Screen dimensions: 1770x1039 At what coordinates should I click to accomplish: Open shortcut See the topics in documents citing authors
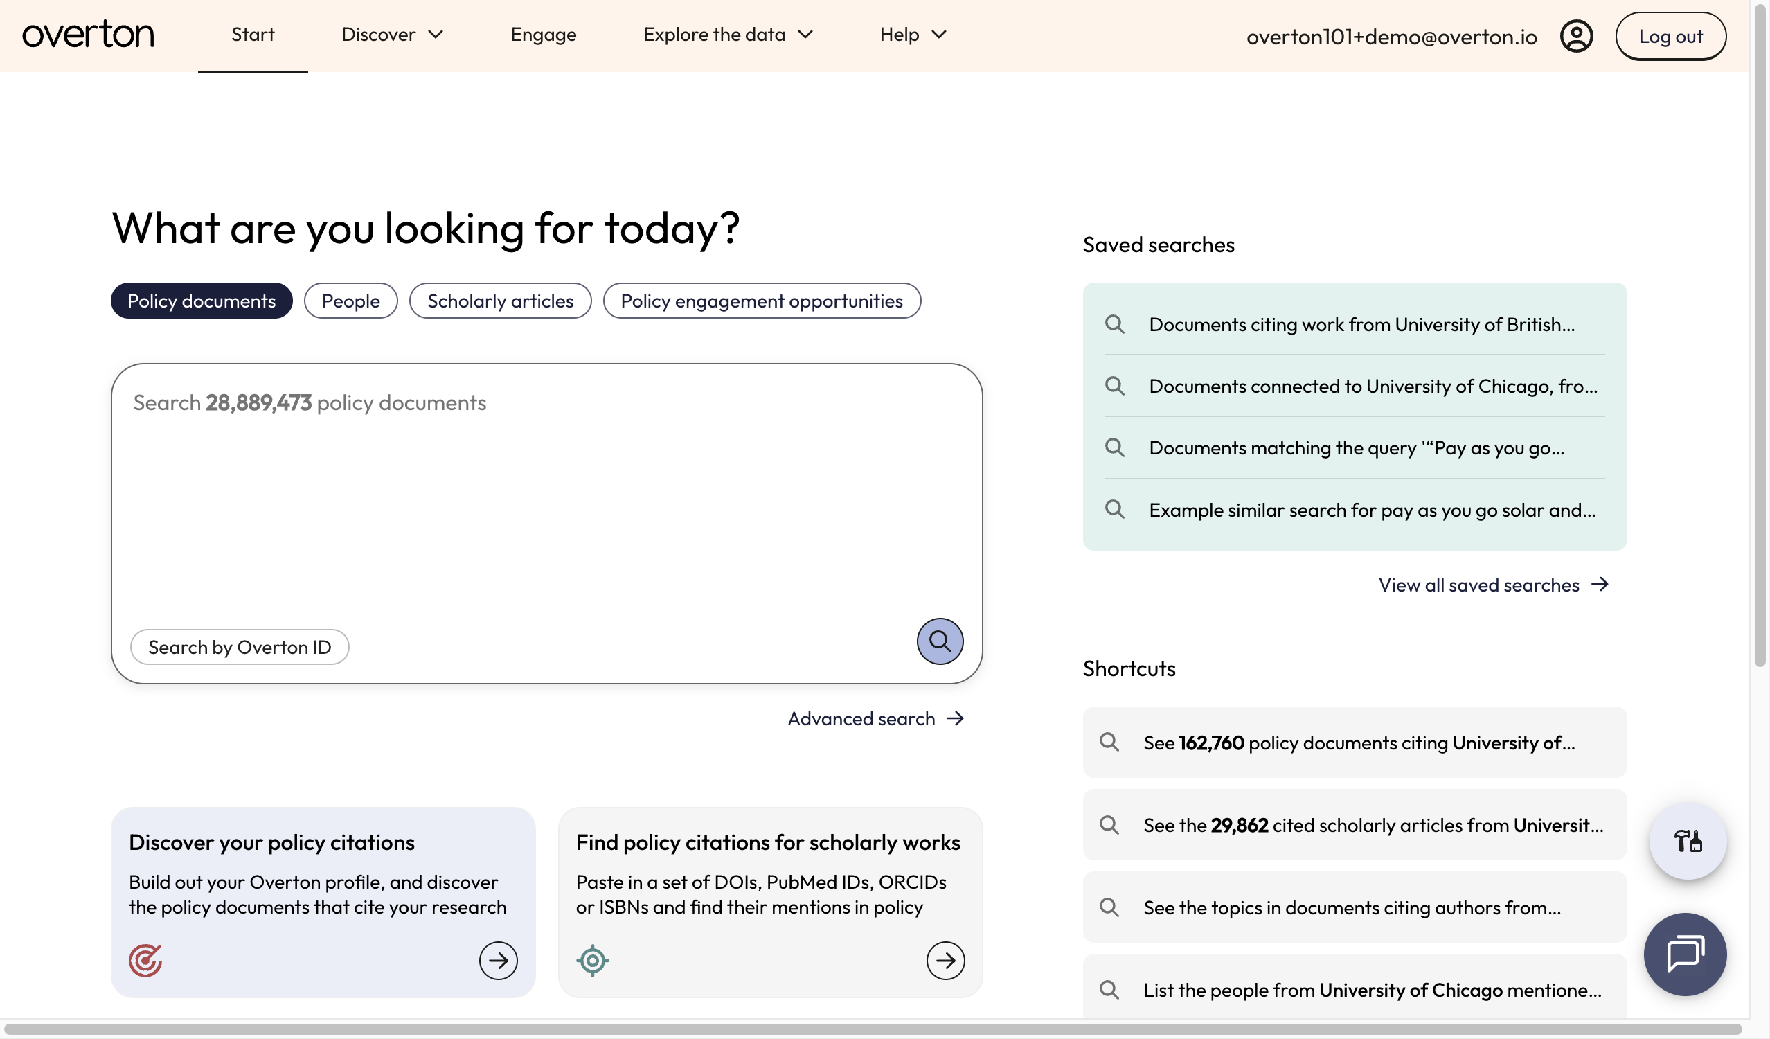pyautogui.click(x=1355, y=907)
